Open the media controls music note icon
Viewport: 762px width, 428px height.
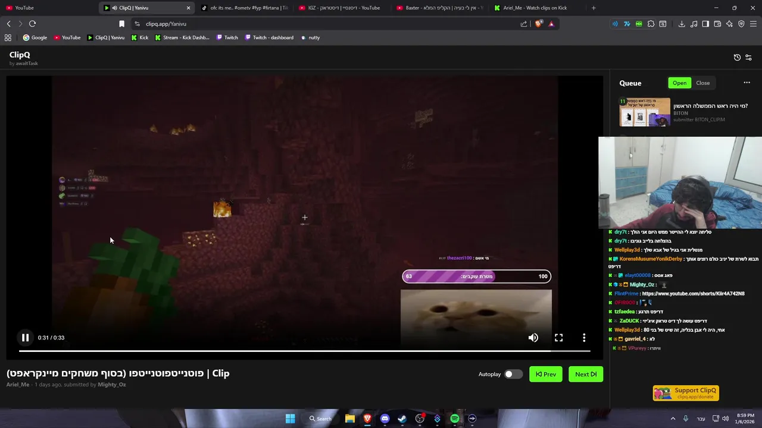coord(694,24)
